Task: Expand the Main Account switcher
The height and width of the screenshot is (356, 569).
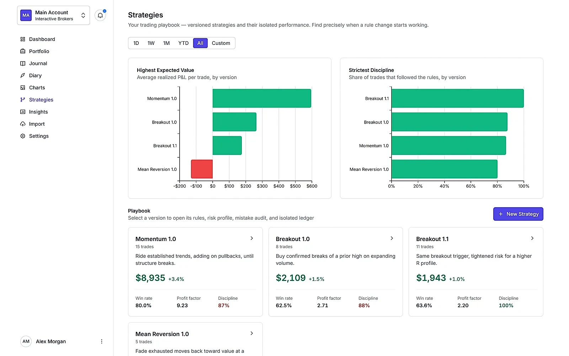Action: pyautogui.click(x=53, y=15)
